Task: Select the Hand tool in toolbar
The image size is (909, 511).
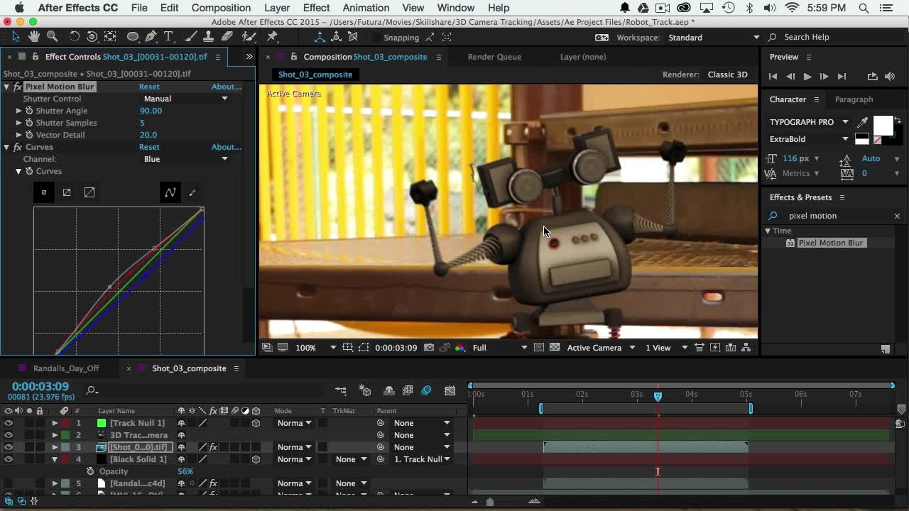Action: tap(33, 36)
